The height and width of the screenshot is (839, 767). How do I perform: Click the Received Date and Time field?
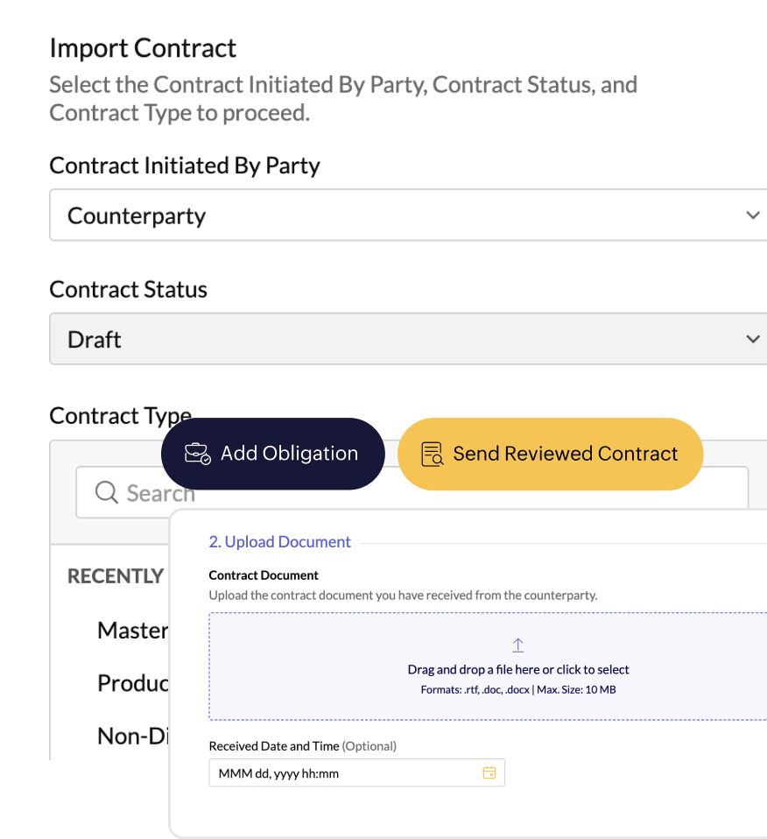346,773
